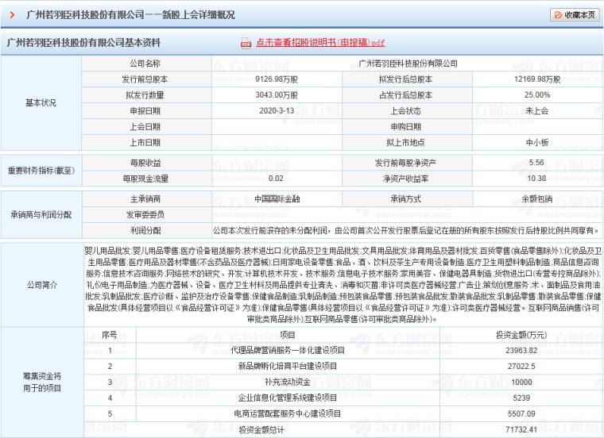Click the 拟发行数量 value 3043.00万股
This screenshot has width=604, height=438.
point(277,95)
